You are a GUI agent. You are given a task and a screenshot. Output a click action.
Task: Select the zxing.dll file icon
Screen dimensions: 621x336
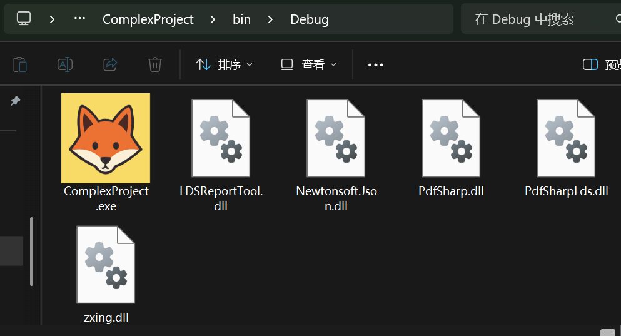click(106, 264)
